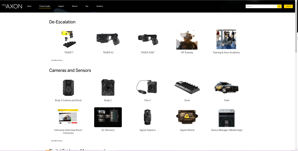Open the Academy menu item

(x=100, y=6)
